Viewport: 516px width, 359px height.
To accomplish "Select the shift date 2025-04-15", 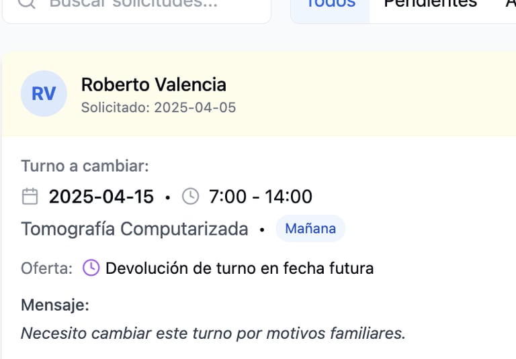I will pos(101,197).
